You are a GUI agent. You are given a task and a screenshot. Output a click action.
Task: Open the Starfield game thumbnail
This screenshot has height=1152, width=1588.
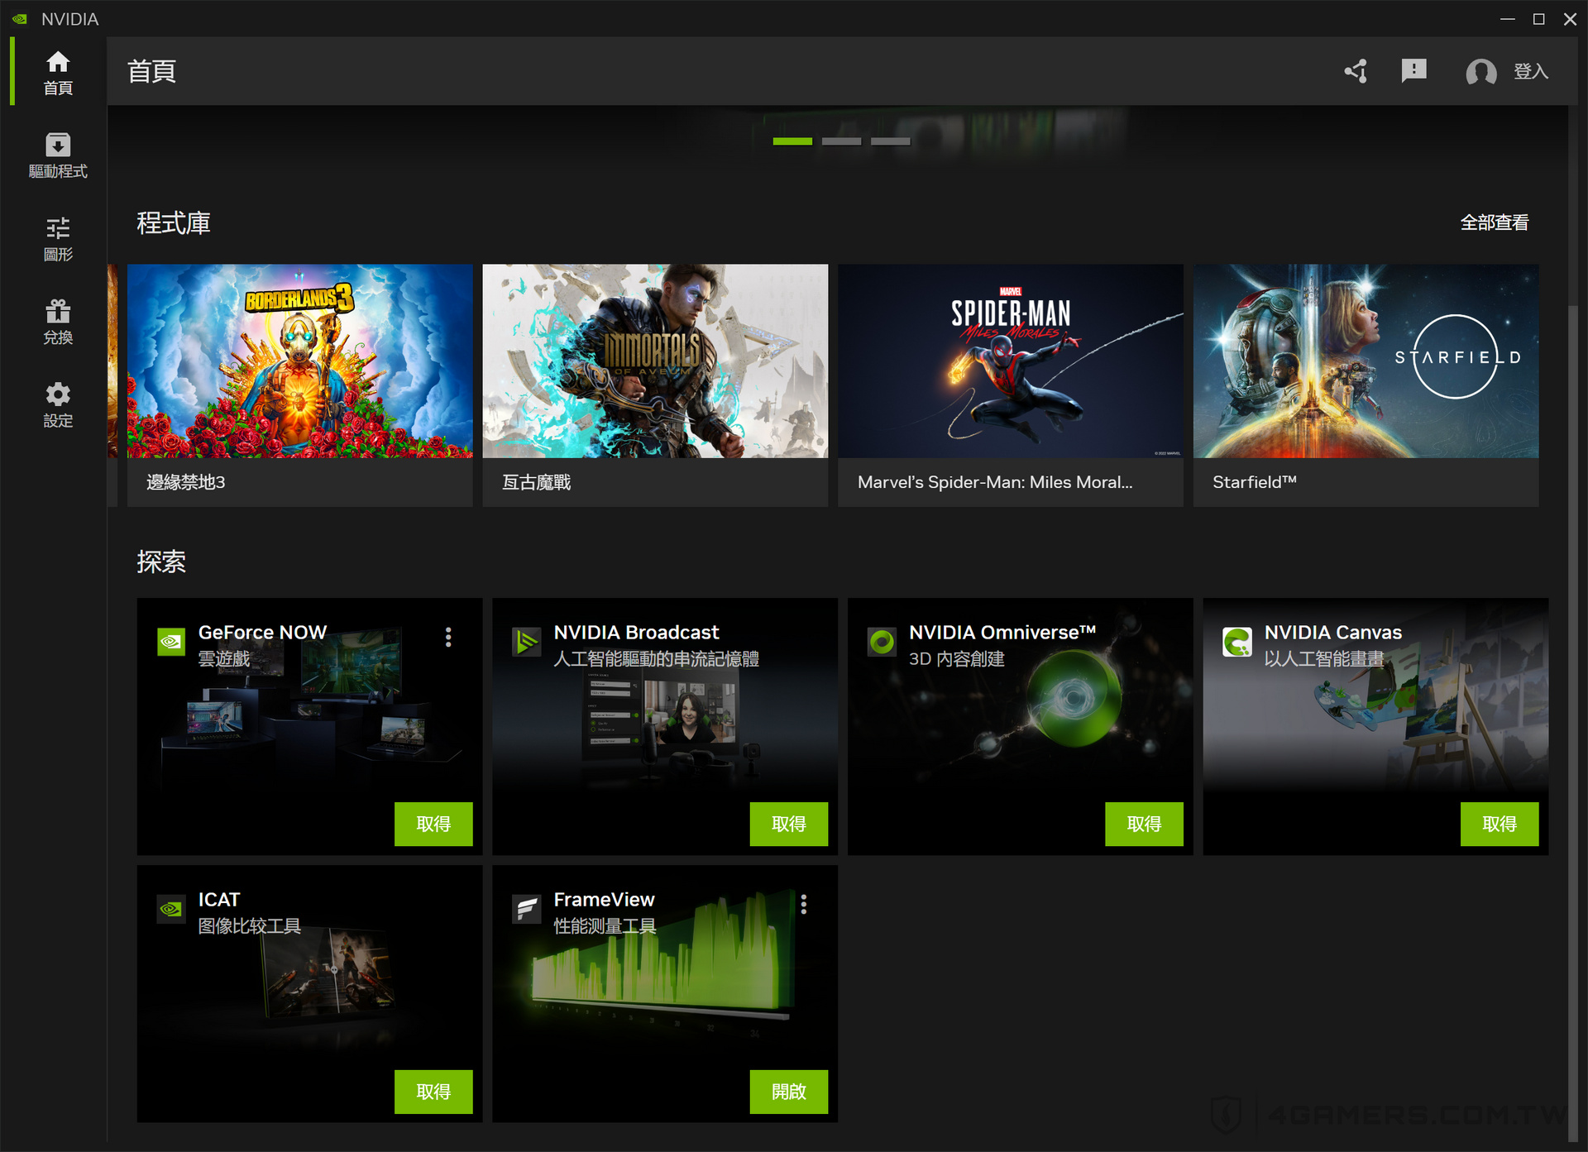(1366, 361)
